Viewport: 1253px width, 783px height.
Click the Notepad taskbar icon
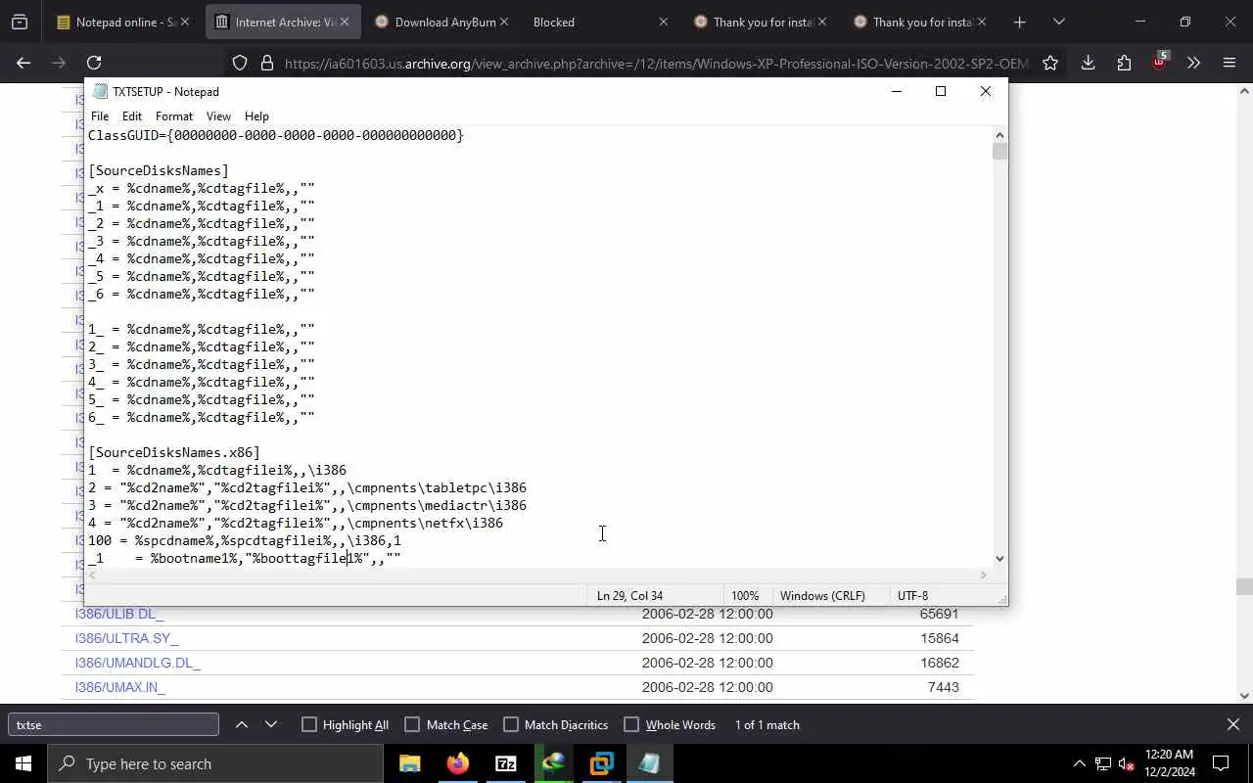click(650, 763)
